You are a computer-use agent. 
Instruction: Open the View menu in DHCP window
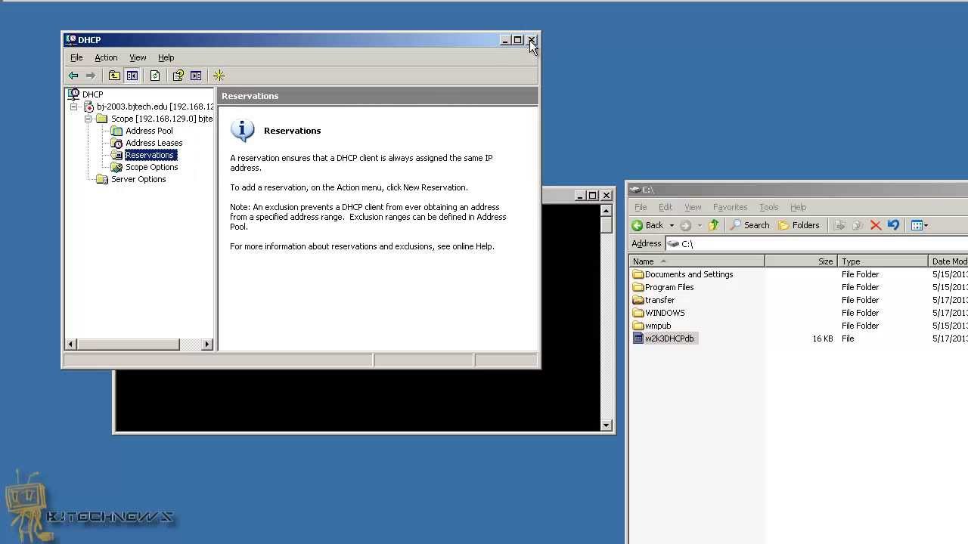138,57
